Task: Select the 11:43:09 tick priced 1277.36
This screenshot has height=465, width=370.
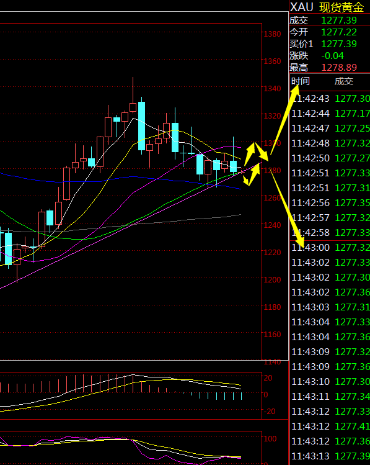Action: point(330,366)
